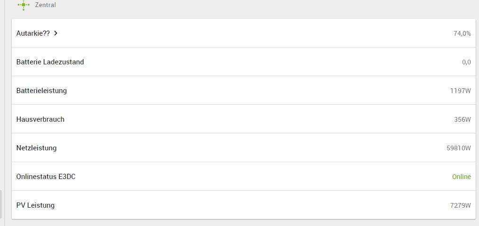
Task: Click the Zentral group heading text
Action: (x=45, y=5)
